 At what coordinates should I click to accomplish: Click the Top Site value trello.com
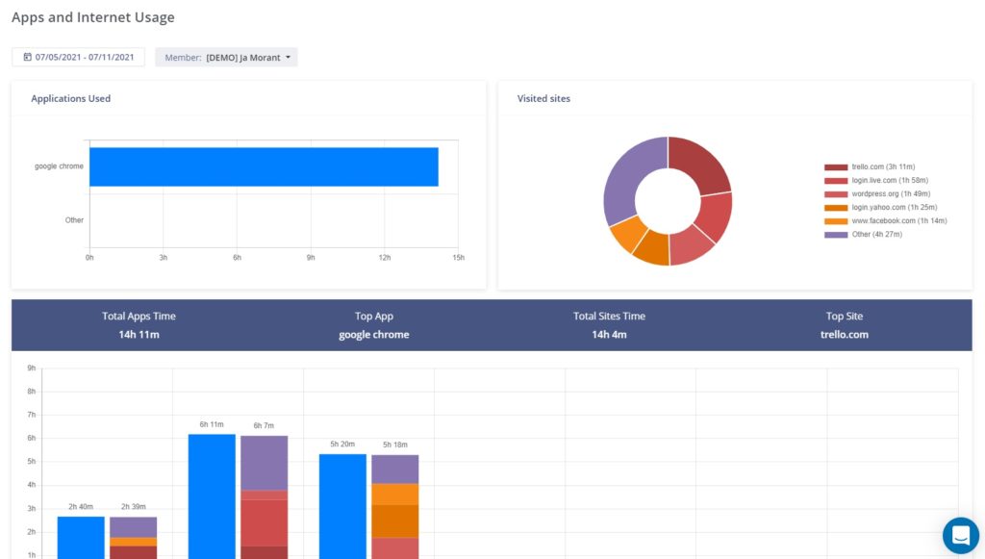[845, 335]
